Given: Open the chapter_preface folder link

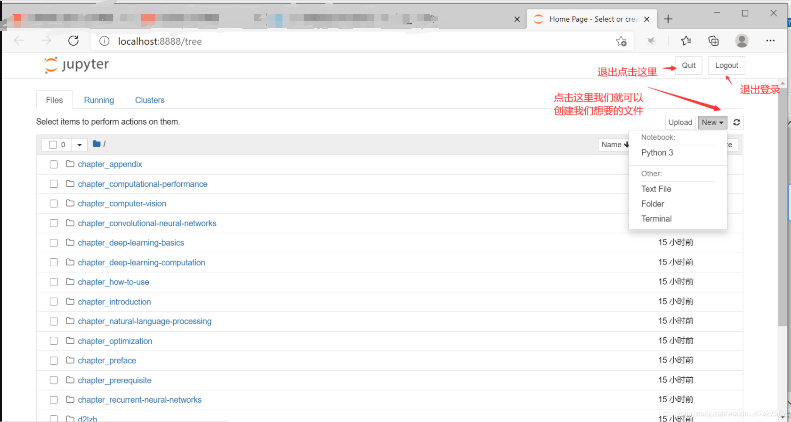Looking at the screenshot, I should coord(107,360).
